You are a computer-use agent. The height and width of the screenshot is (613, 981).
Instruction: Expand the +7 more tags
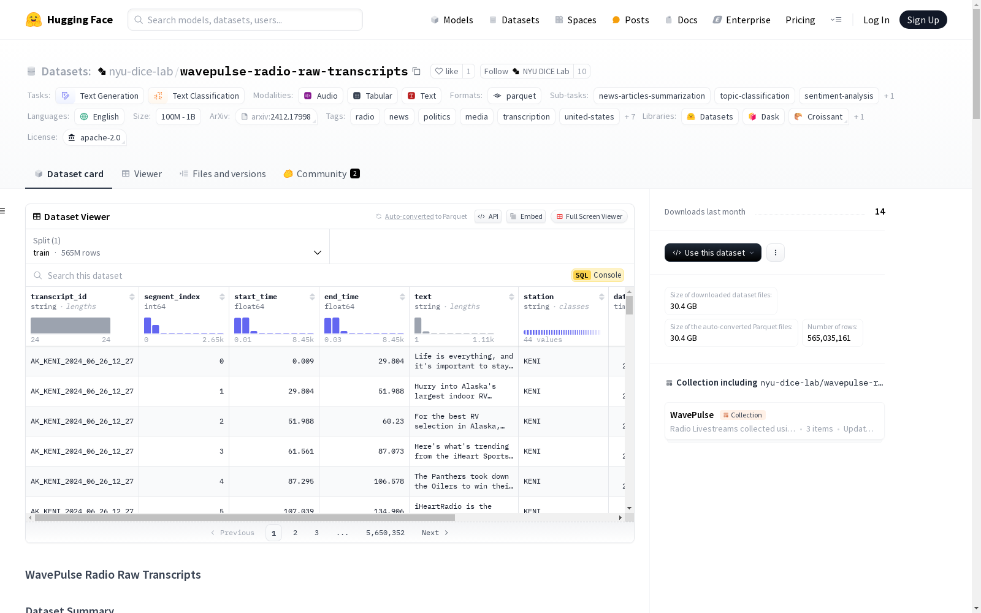(x=630, y=116)
